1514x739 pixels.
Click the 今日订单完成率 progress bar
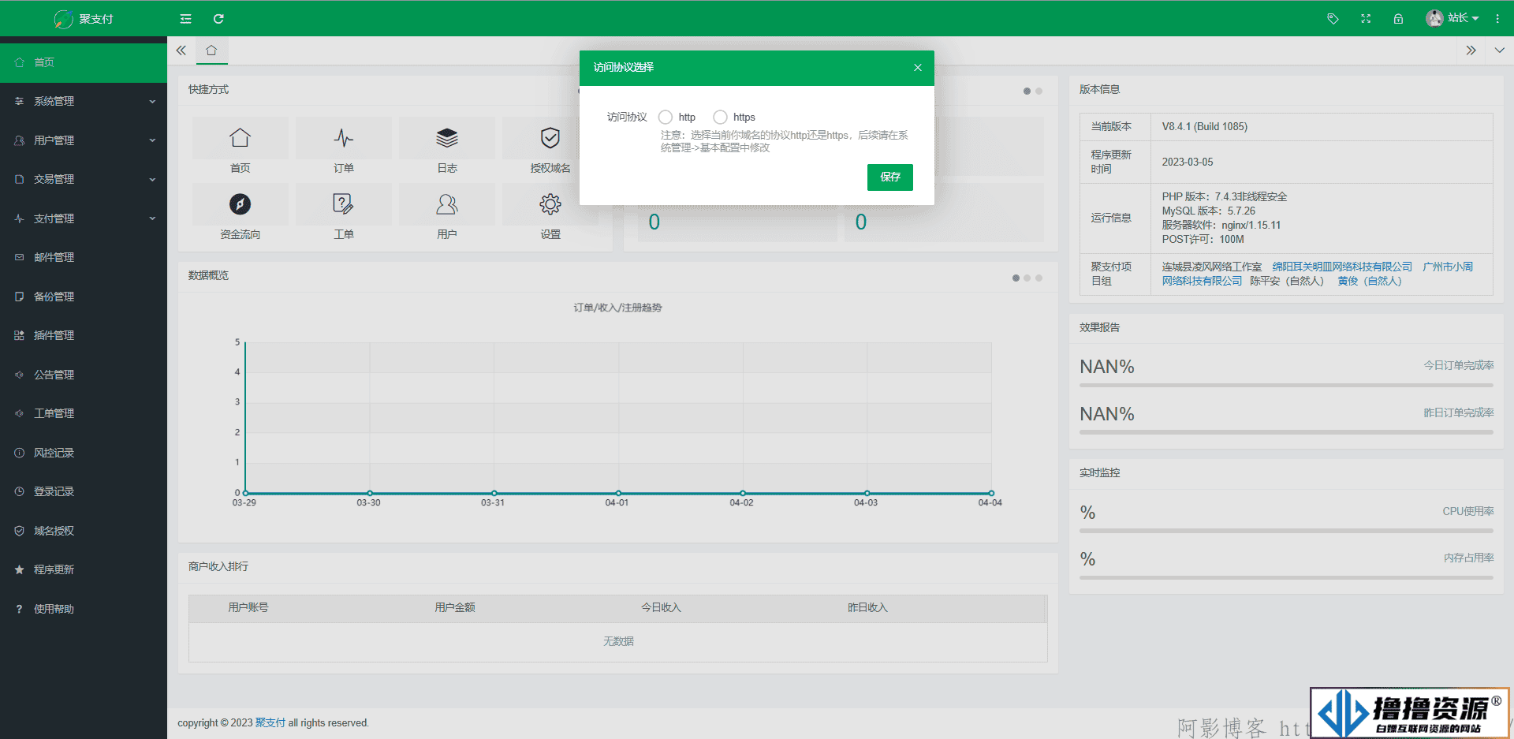tap(1286, 386)
